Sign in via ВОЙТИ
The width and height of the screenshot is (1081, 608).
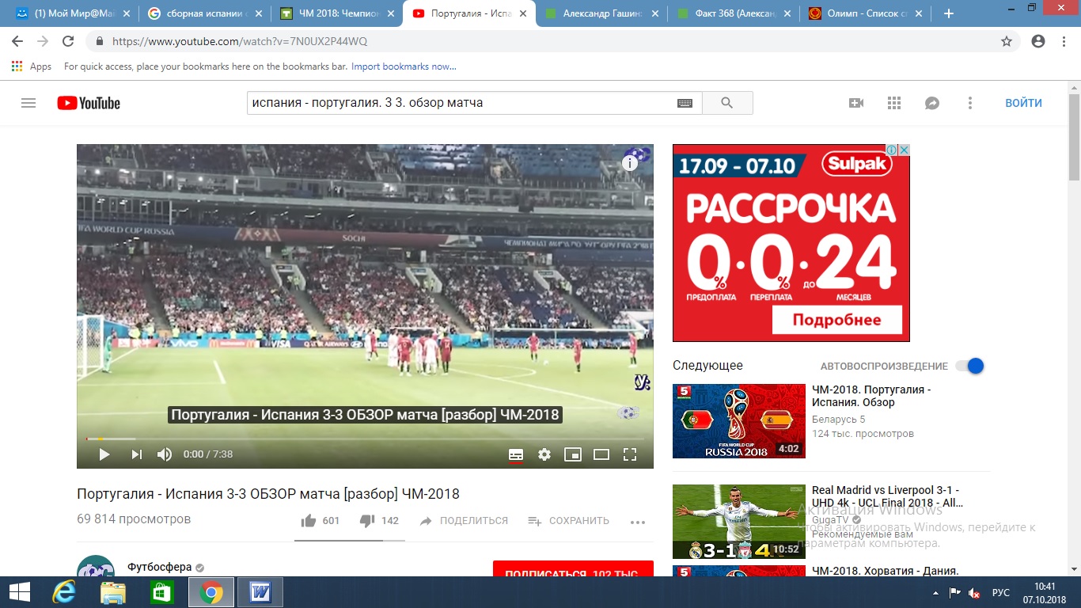[1023, 103]
